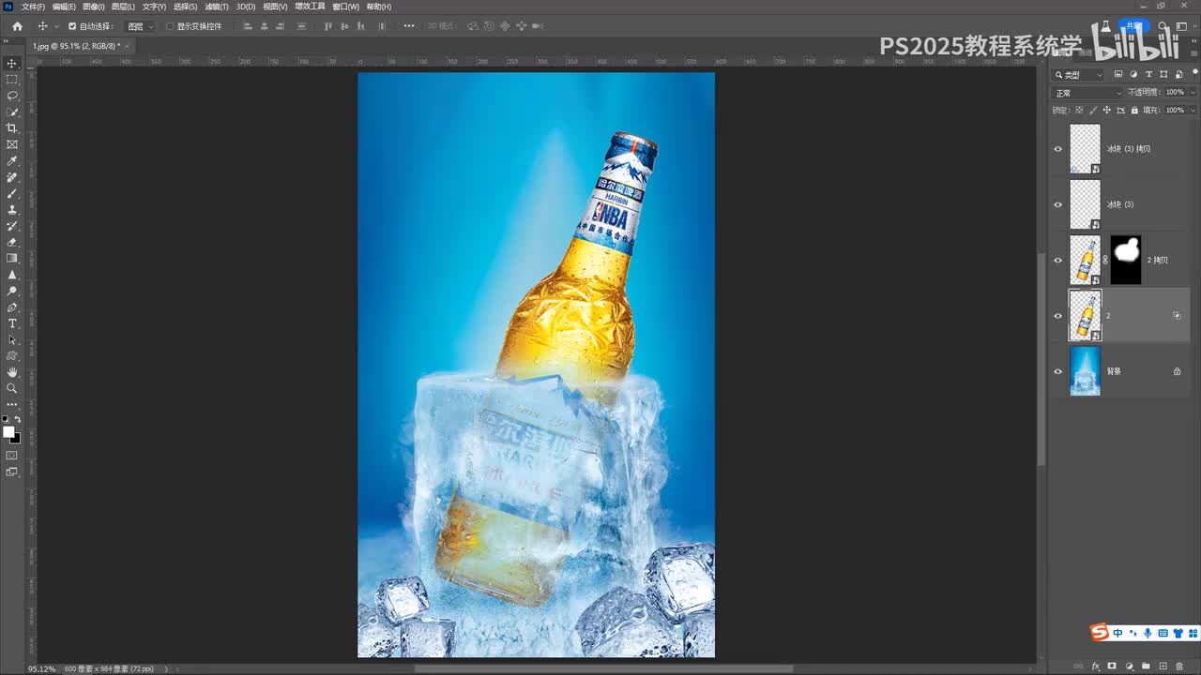Screen dimensions: 1201x675
Task: Open the 图层(L) menu
Action: point(123,7)
